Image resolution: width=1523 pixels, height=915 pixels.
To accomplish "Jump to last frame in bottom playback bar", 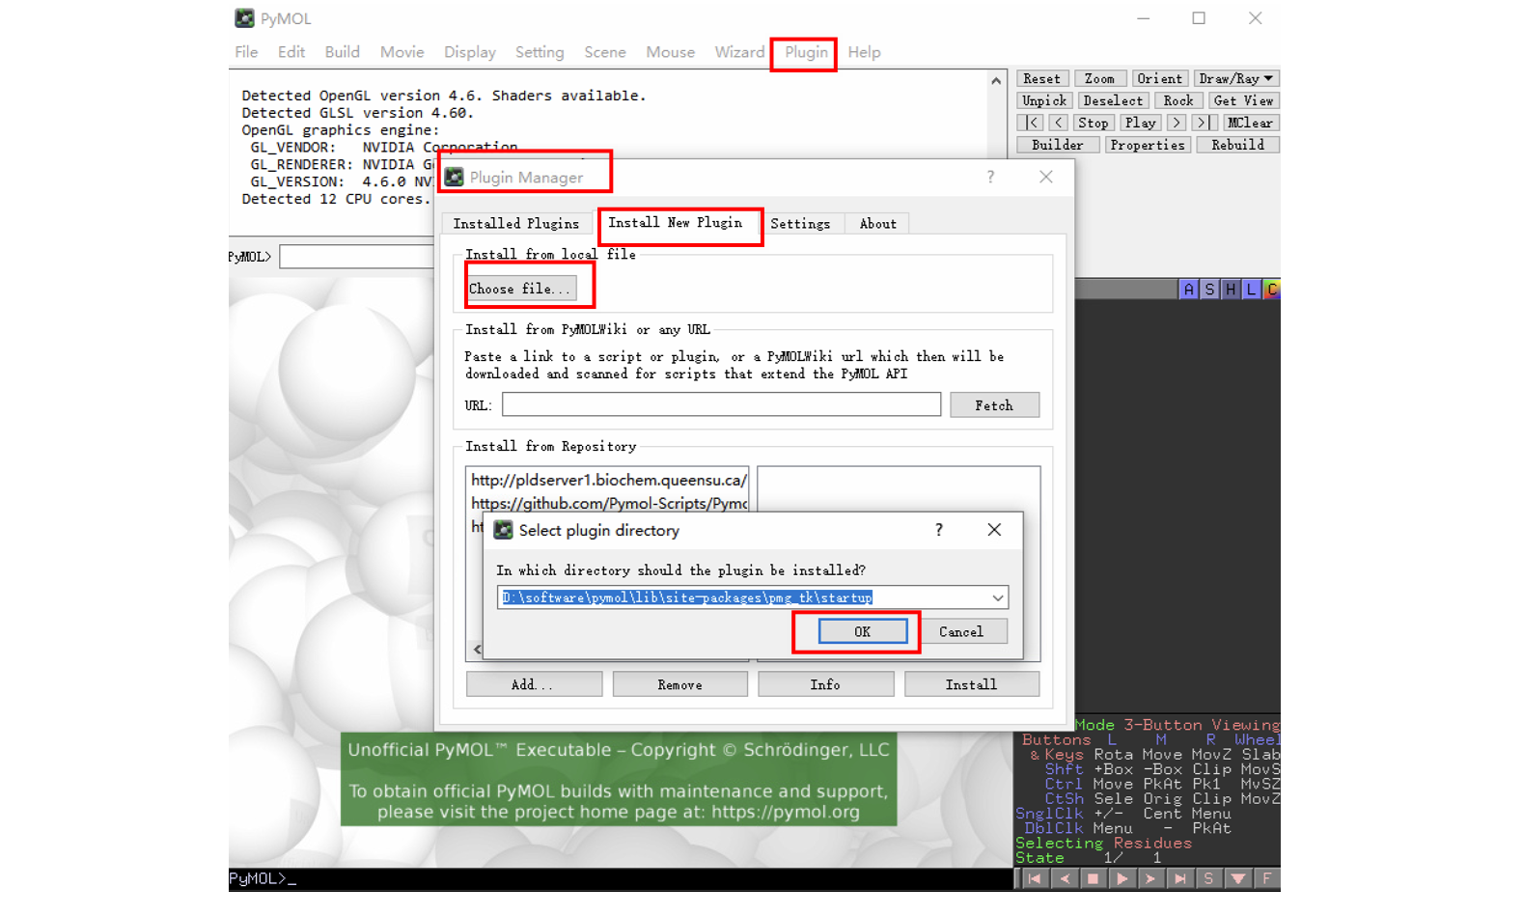I will pos(1179,878).
